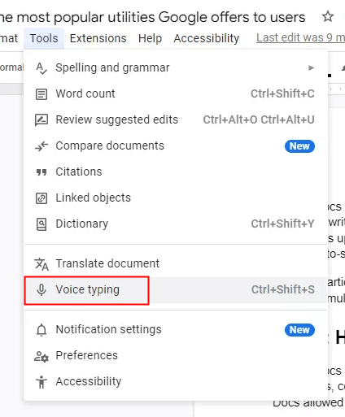
Task: Open the Extensions menu
Action: [98, 38]
